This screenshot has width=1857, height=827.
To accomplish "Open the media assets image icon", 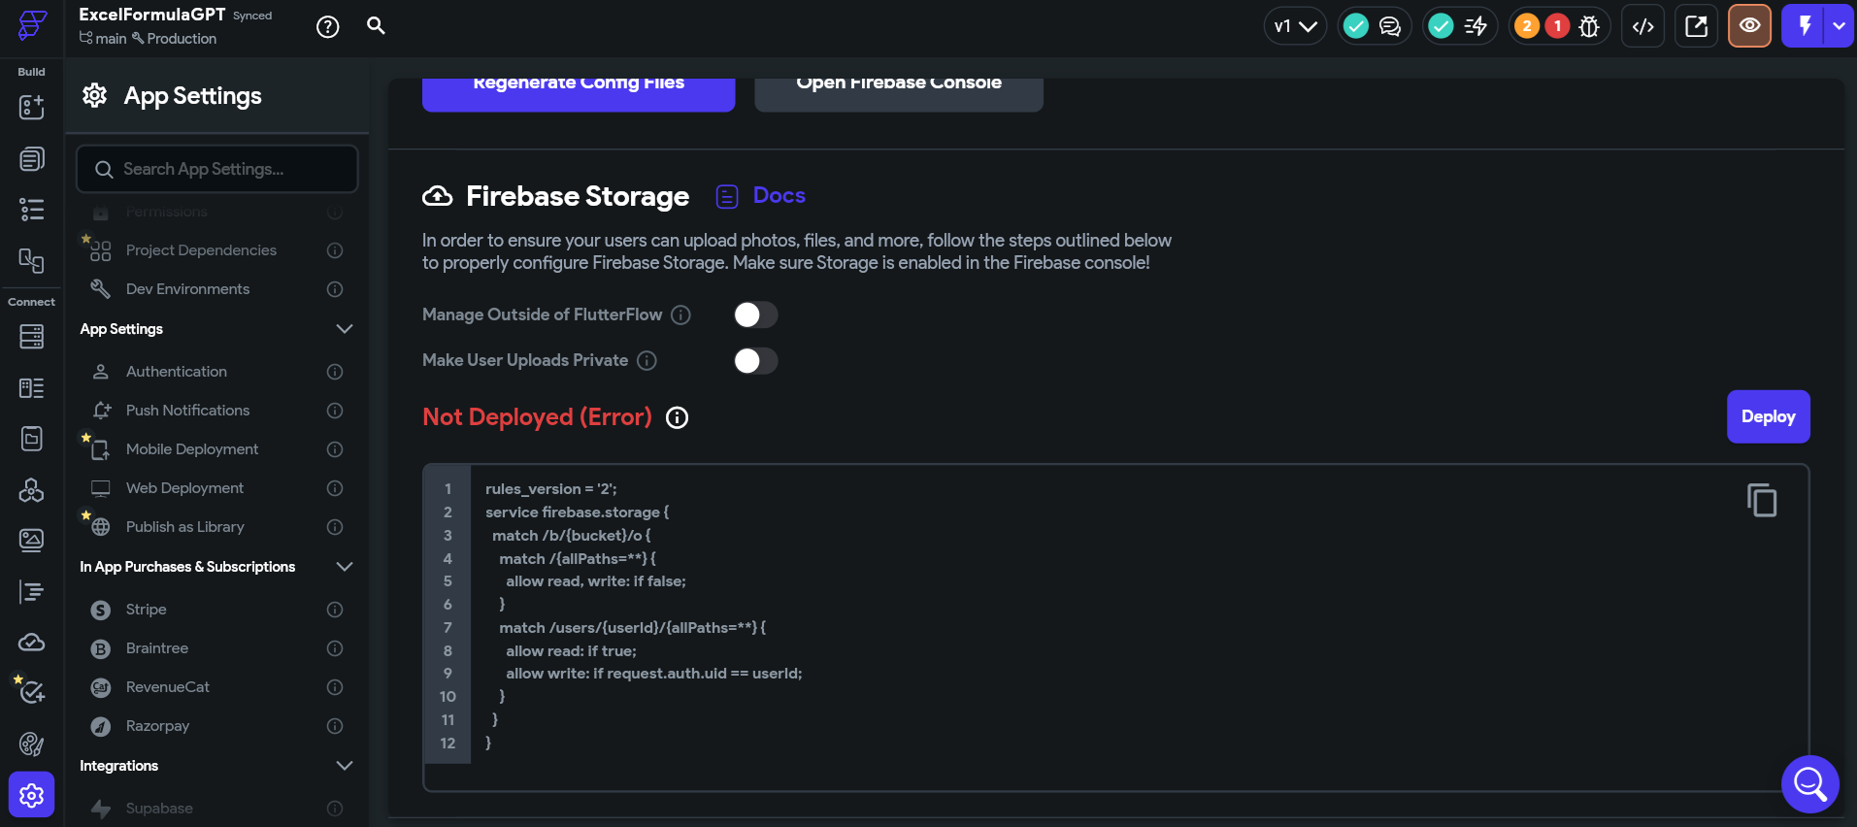I will [32, 540].
